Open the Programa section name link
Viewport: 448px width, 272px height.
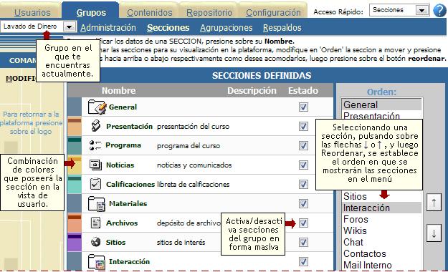[123, 145]
